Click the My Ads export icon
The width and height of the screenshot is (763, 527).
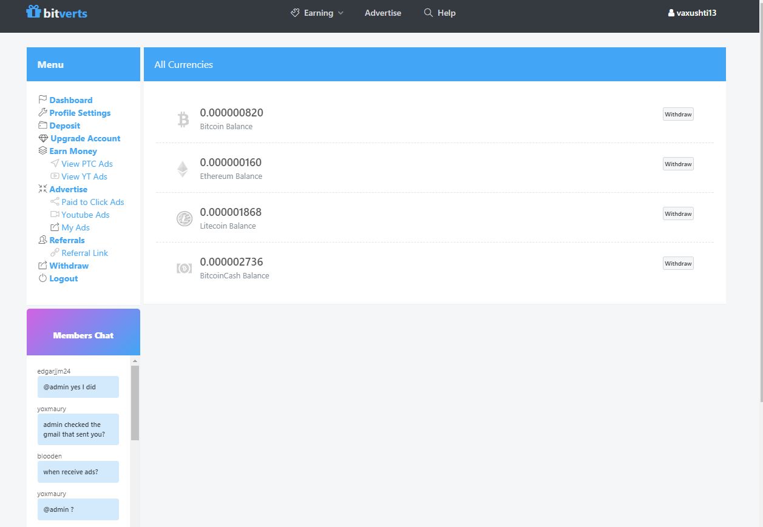(55, 227)
